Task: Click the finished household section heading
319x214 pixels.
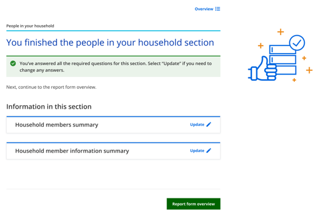Action: 110,42
